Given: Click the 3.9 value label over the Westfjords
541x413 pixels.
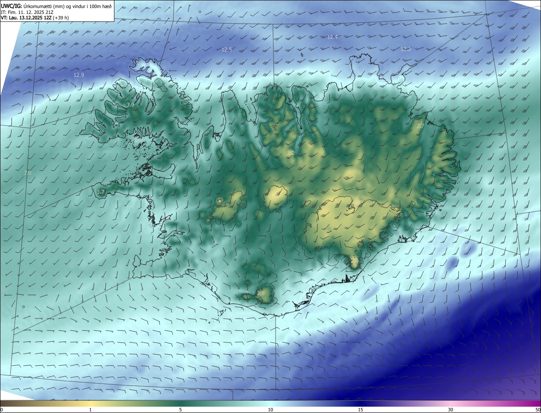Looking at the screenshot, I should pos(130,105).
